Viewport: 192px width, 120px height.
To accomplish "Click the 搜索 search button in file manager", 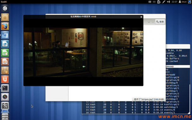I will tap(160, 22).
